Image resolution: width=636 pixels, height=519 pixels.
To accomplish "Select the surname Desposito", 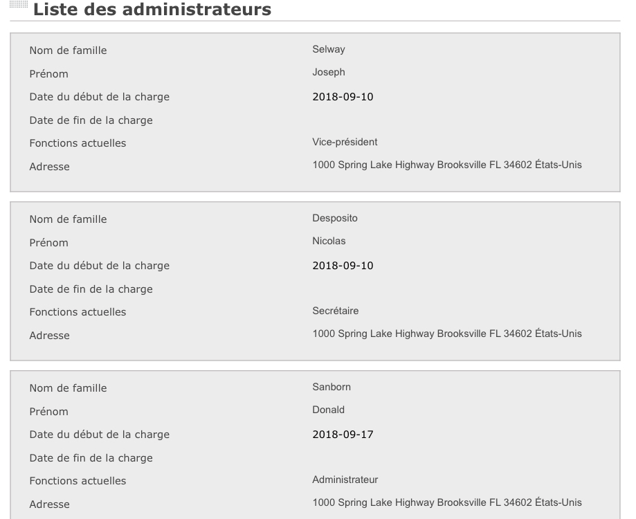I will tap(335, 218).
